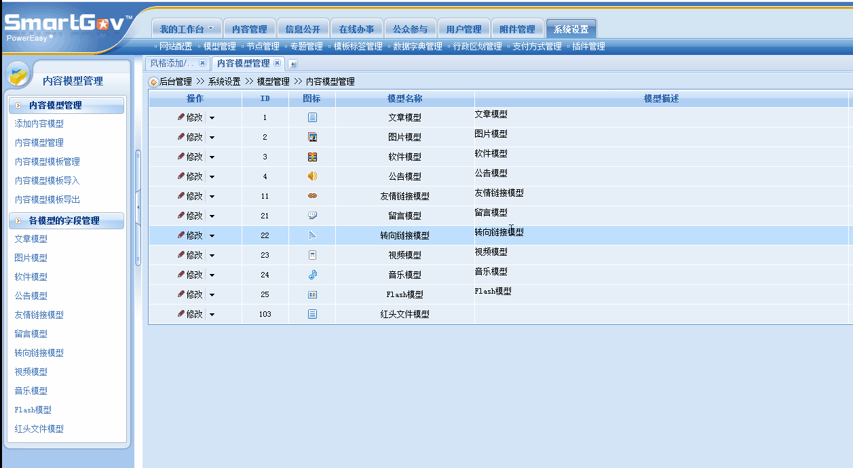Click the music note icon in row 24
The height and width of the screenshot is (468, 853).
(x=312, y=275)
